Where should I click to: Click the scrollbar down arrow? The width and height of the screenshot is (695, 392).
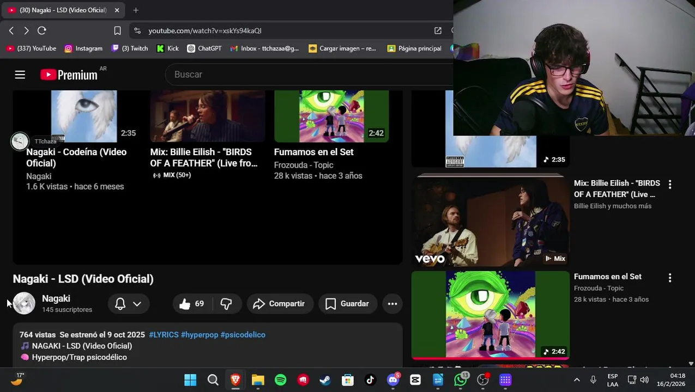[x=691, y=364]
